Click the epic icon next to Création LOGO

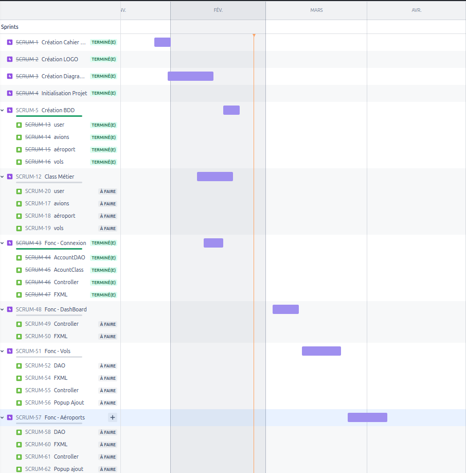(10, 59)
